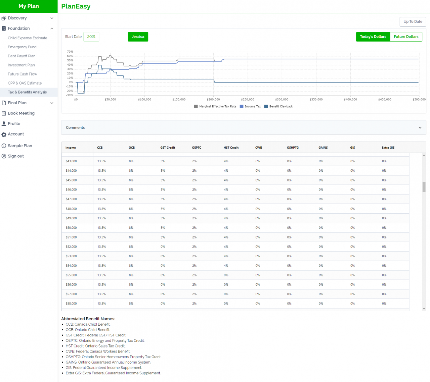Click the Account gear icon
The width and height of the screenshot is (430, 382).
click(4, 134)
